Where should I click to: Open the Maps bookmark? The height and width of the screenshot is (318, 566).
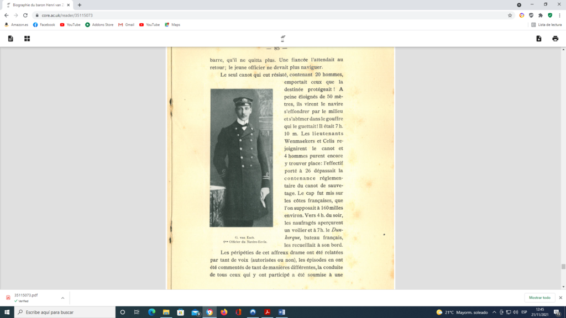pos(172,24)
